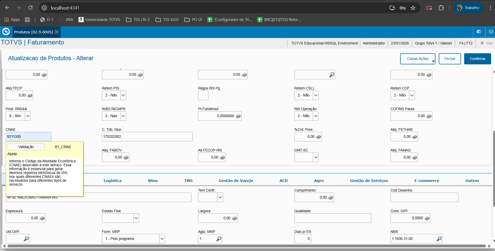Expand the Ret.Operação dropdown
Viewport: 495px width, 251px height.
click(x=316, y=116)
